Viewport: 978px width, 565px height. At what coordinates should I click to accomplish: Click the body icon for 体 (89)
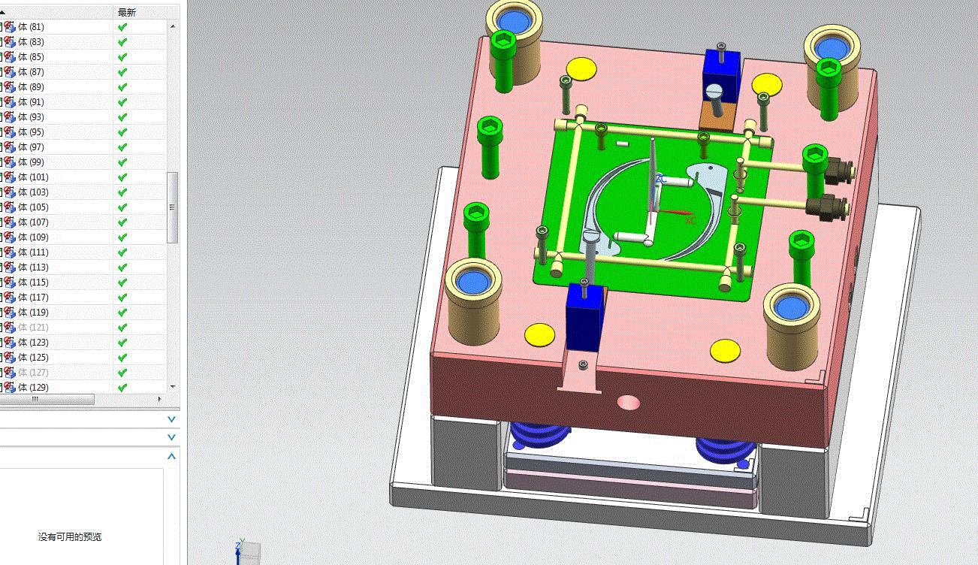[x=10, y=87]
